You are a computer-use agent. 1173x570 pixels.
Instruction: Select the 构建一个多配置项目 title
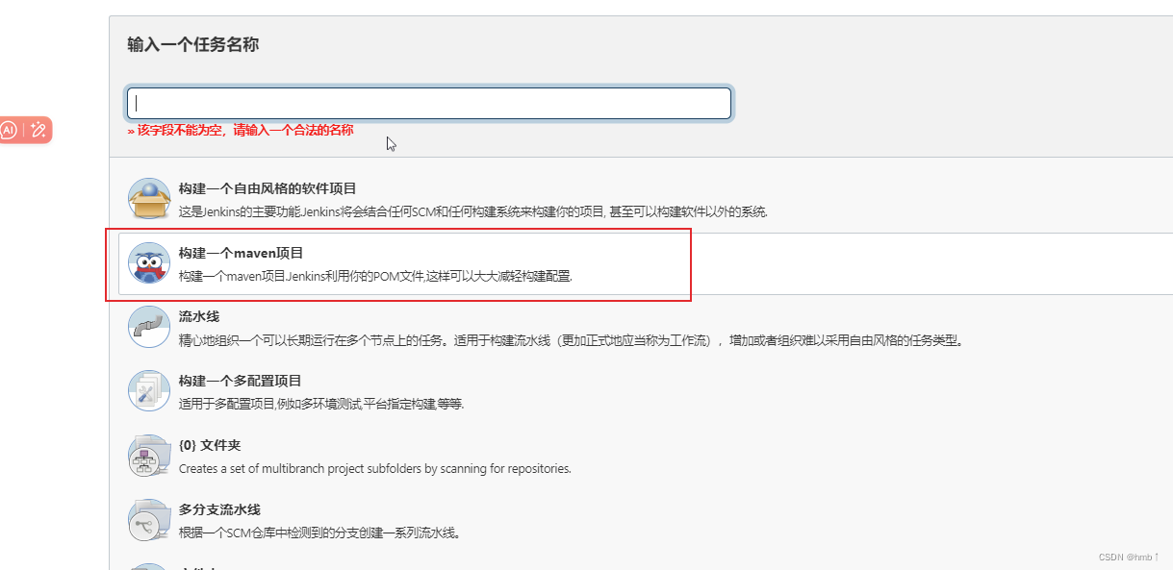coord(241,381)
